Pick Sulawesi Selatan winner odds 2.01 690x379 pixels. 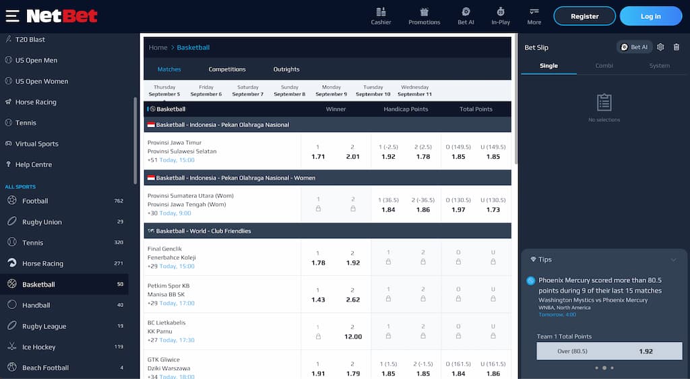tap(353, 151)
